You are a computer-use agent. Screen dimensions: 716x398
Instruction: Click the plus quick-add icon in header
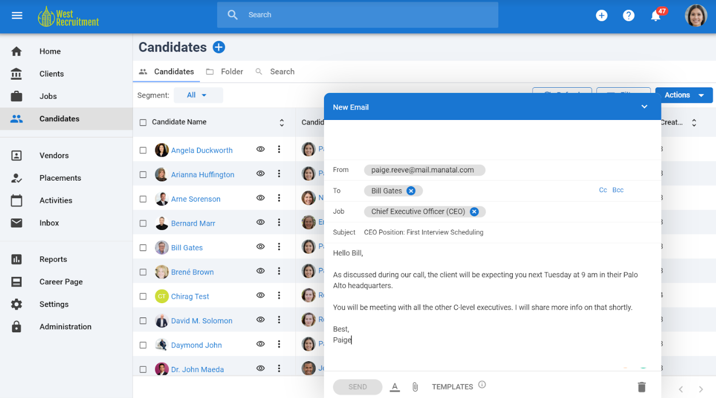point(602,15)
